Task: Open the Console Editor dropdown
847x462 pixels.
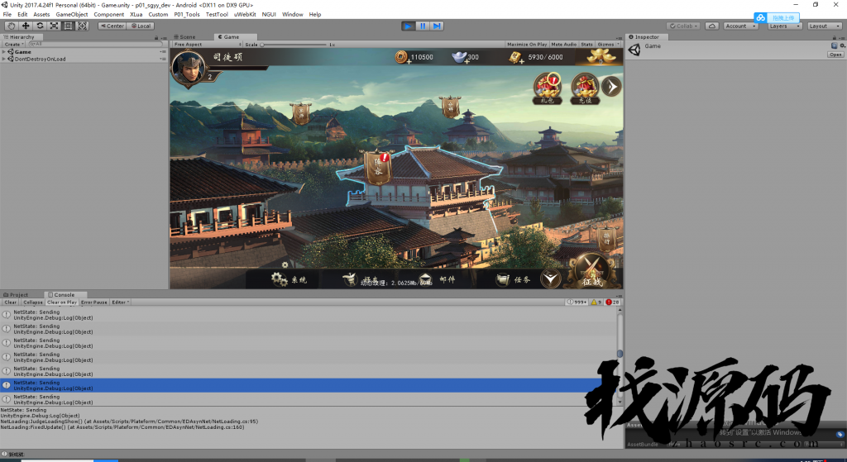Action: (x=120, y=302)
